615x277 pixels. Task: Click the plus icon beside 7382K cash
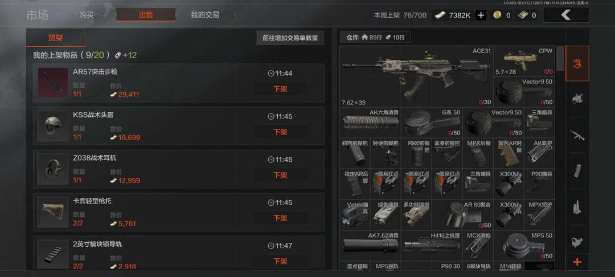pos(481,15)
